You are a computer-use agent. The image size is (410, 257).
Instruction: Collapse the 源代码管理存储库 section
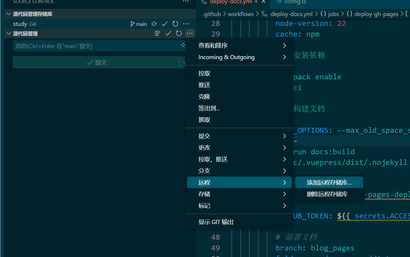coord(8,14)
